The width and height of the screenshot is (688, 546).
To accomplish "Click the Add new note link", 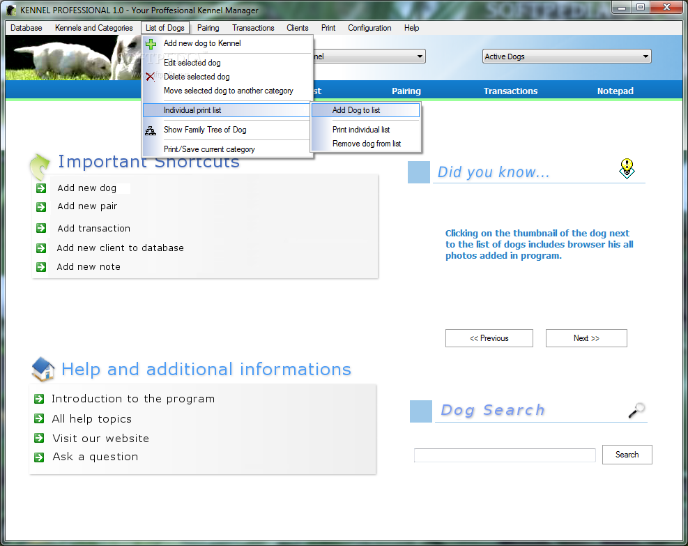I will [89, 267].
